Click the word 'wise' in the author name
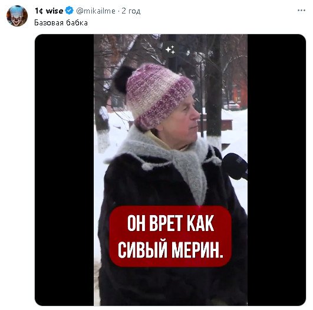This screenshot has width=313, height=310. click(54, 11)
